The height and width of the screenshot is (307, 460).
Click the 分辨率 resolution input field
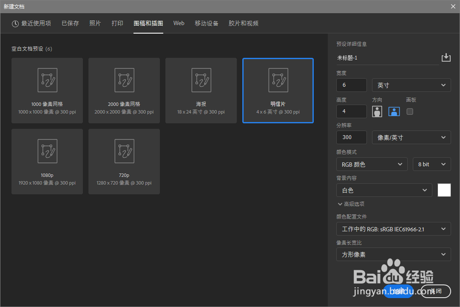click(352, 137)
